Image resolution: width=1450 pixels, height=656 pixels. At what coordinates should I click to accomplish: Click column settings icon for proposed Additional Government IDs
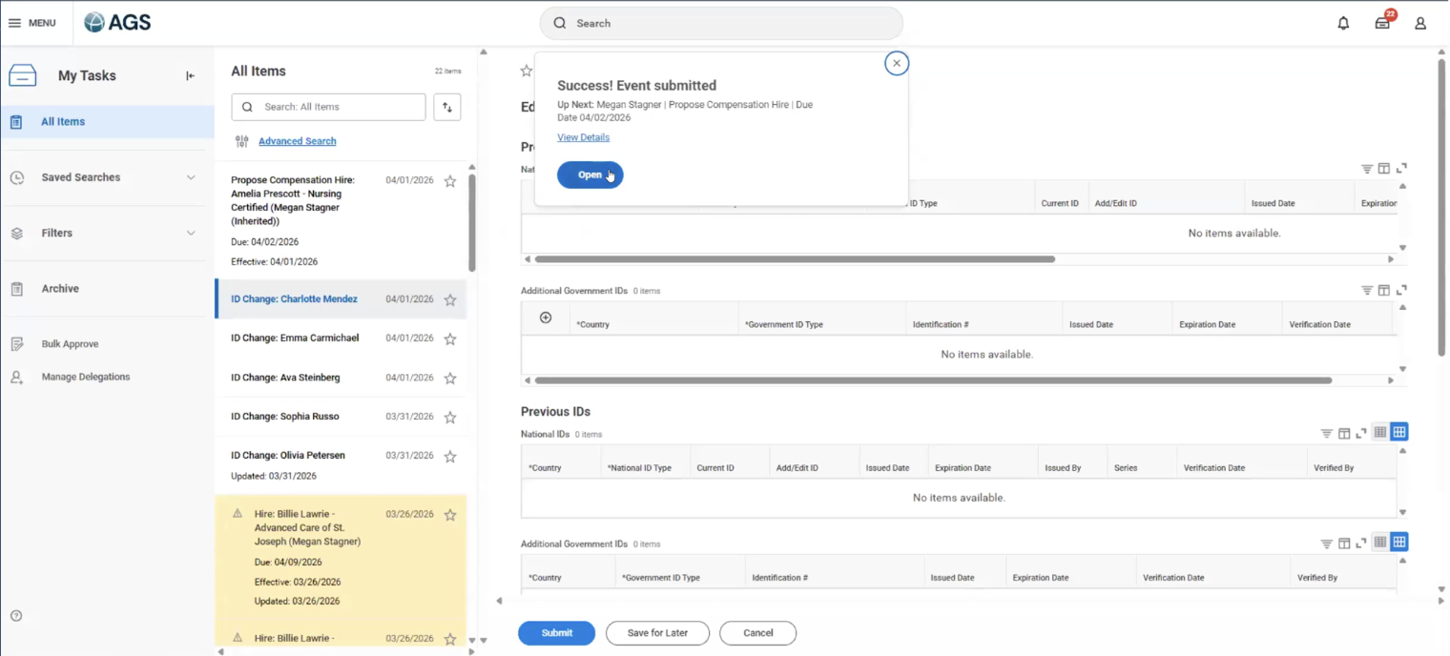click(1383, 291)
